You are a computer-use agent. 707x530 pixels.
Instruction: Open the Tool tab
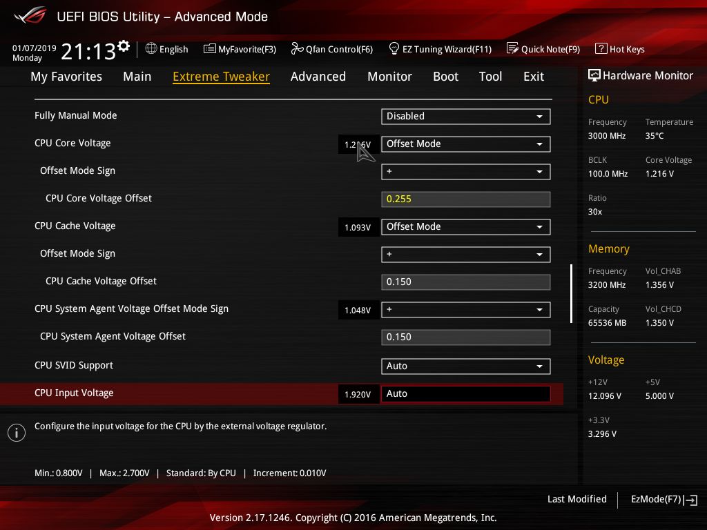(490, 77)
